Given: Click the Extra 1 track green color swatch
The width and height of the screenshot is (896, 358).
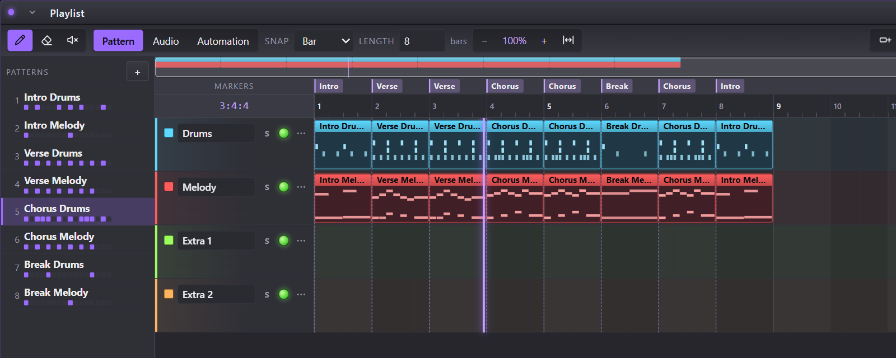Looking at the screenshot, I should (169, 241).
